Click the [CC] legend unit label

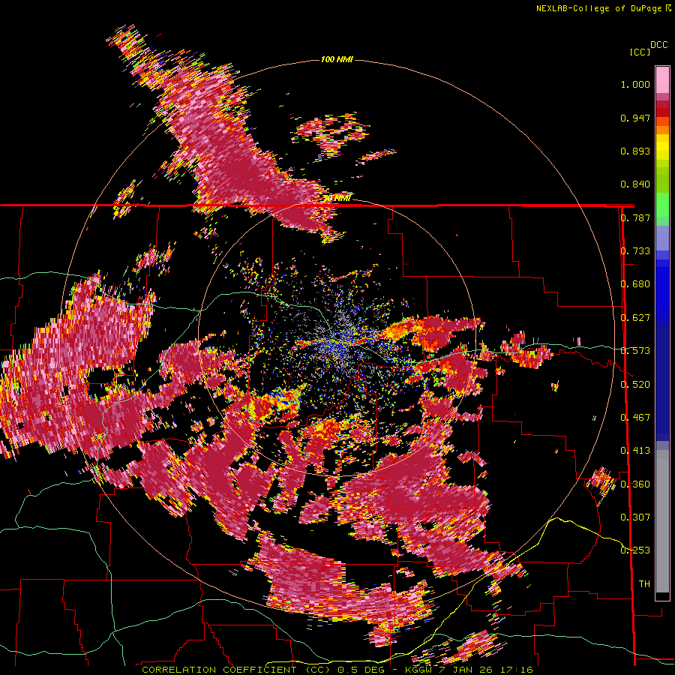[640, 52]
